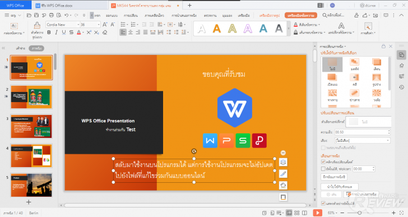The image size is (408, 217).
Task: Click the zoom in plus button
Action: tap(393, 213)
